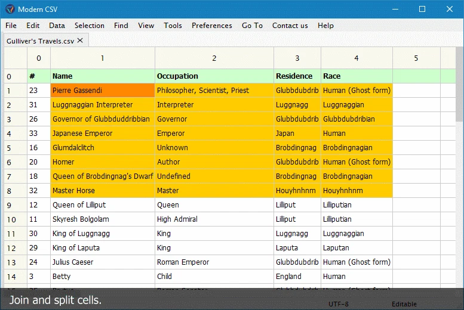The image size is (464, 310).
Task: Select column header 5
Action: (x=416, y=58)
